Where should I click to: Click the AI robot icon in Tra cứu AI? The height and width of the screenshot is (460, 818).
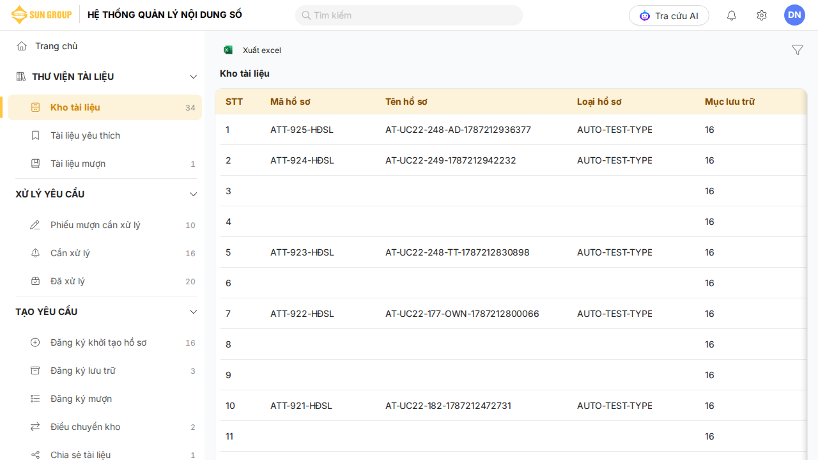[645, 15]
